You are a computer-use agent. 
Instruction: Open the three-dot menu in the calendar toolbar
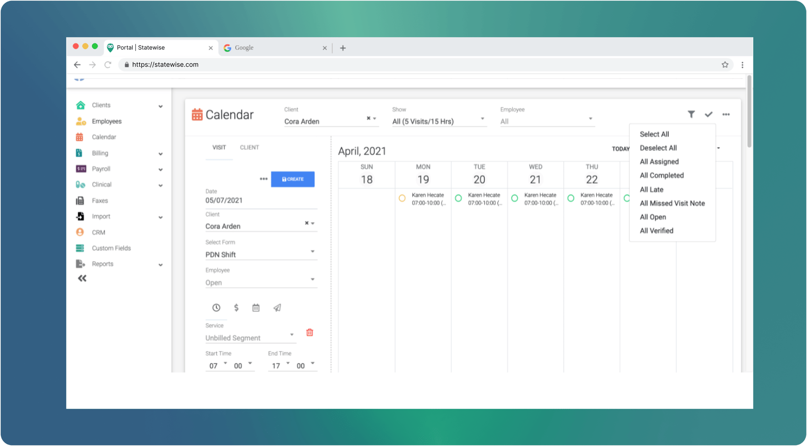click(726, 114)
